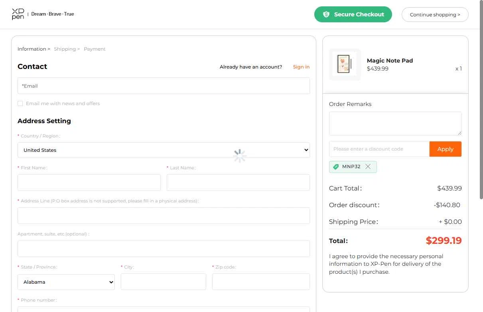This screenshot has height=312, width=483.
Task: Tick the Email me with news and offers checkbox
Action: [x=20, y=104]
